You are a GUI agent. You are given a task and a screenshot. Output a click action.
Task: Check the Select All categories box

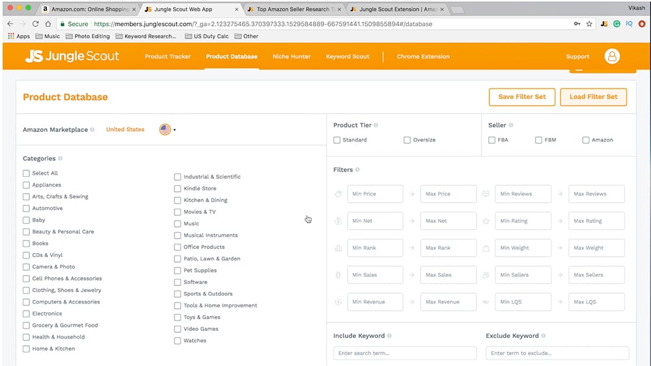pyautogui.click(x=26, y=174)
